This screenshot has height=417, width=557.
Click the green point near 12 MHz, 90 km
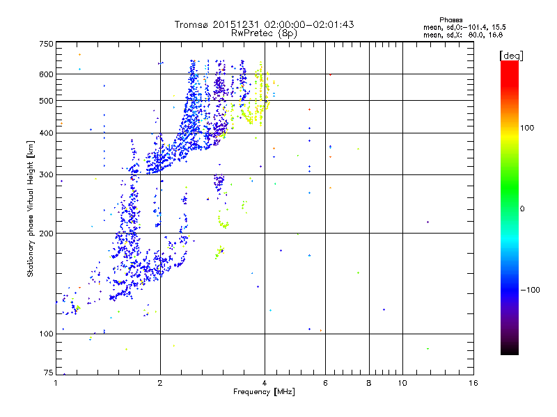427,349
